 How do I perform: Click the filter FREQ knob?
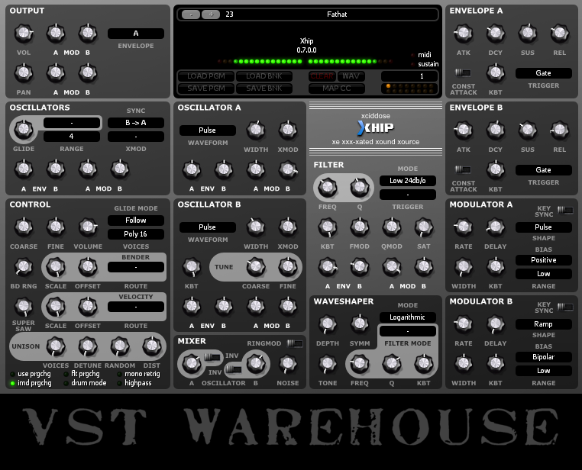coord(328,187)
